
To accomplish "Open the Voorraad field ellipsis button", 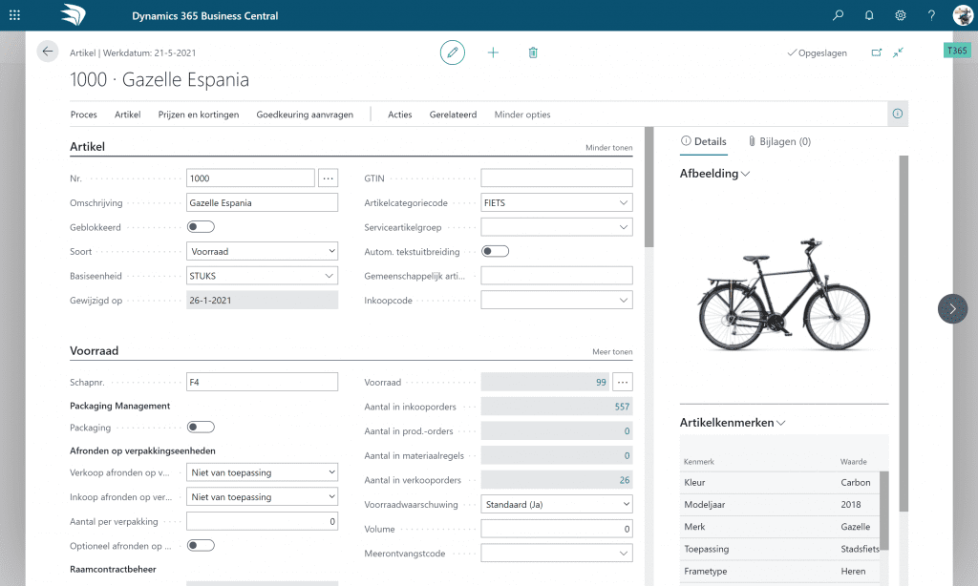I will (x=623, y=382).
